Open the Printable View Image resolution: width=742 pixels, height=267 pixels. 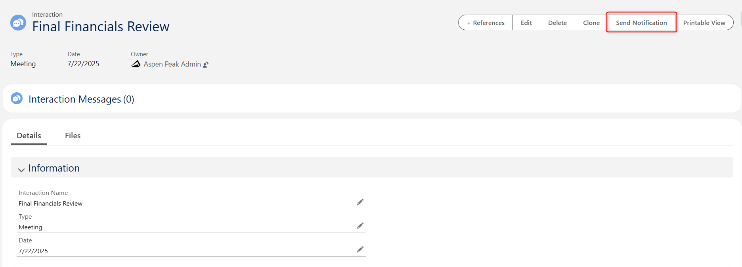[704, 23]
